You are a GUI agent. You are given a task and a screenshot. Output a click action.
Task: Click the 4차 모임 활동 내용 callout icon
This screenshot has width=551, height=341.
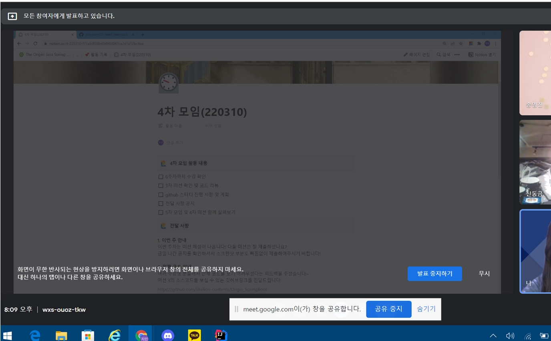[163, 163]
